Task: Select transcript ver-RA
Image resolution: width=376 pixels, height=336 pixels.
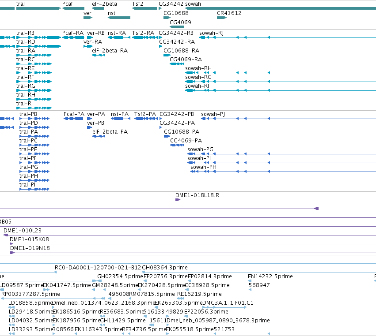Action: coord(93,42)
